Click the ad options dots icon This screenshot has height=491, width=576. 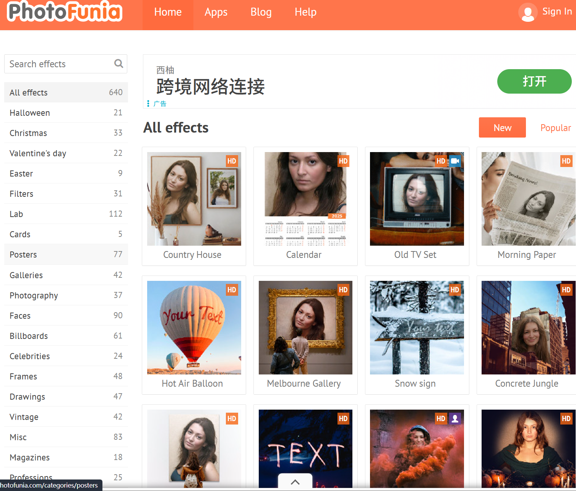coord(148,104)
